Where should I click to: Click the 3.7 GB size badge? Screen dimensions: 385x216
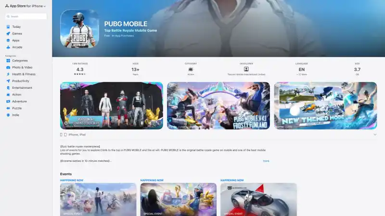pyautogui.click(x=357, y=69)
